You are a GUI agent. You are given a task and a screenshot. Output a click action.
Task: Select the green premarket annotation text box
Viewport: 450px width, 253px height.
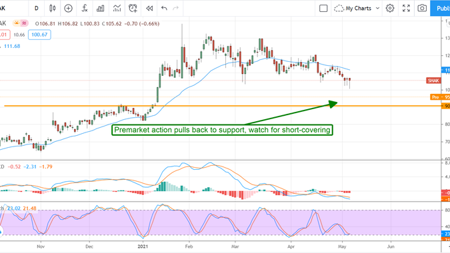[222, 130]
